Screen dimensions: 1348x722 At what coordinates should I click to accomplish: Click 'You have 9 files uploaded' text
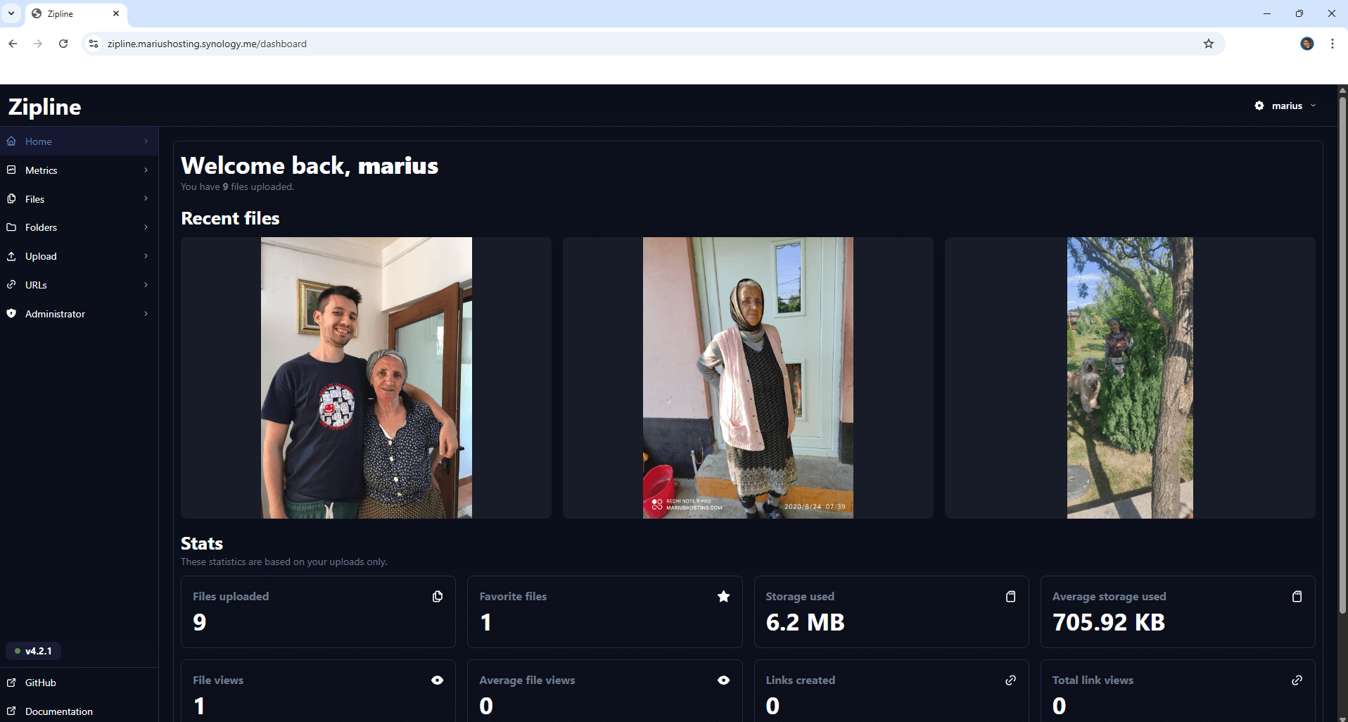pos(238,186)
